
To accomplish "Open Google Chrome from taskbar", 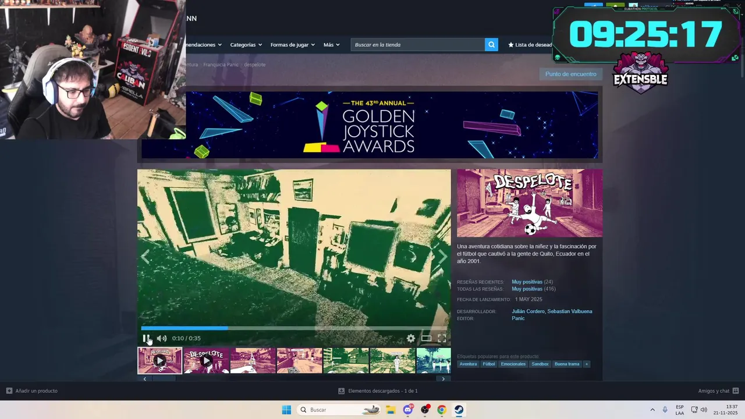I will coord(442,410).
